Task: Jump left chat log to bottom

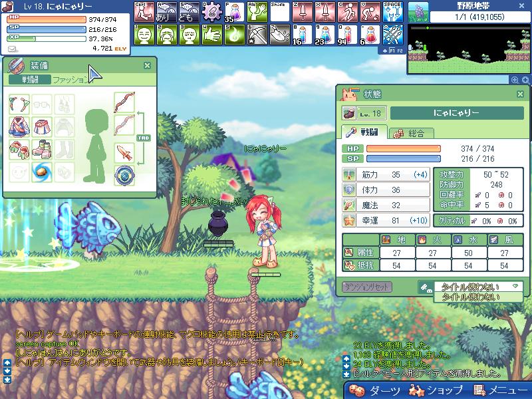Action: pos(7,380)
